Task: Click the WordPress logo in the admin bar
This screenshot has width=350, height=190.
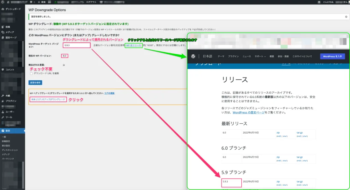Action: tap(3, 2)
